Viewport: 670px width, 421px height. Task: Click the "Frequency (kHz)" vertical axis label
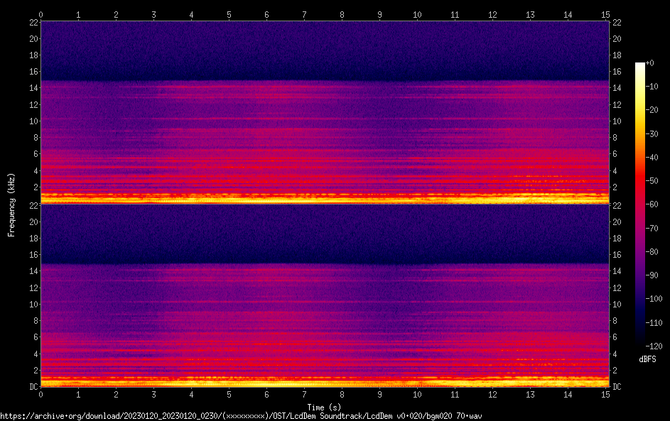click(11, 204)
